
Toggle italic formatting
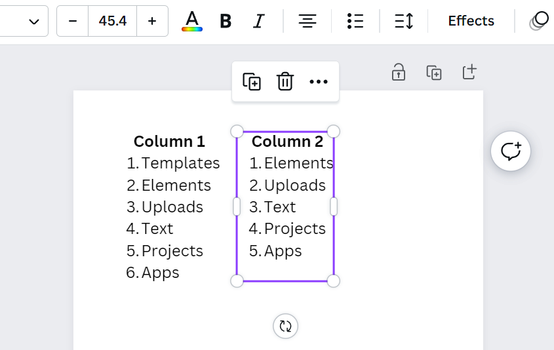tap(259, 21)
